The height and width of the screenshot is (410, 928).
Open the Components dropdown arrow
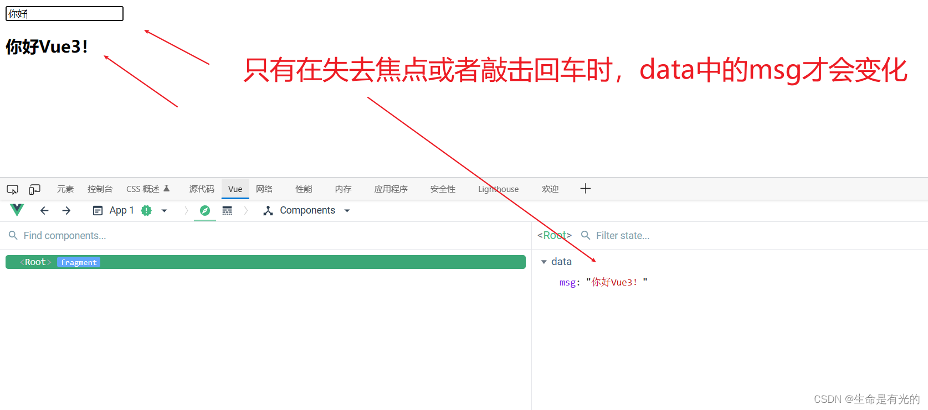coord(347,210)
